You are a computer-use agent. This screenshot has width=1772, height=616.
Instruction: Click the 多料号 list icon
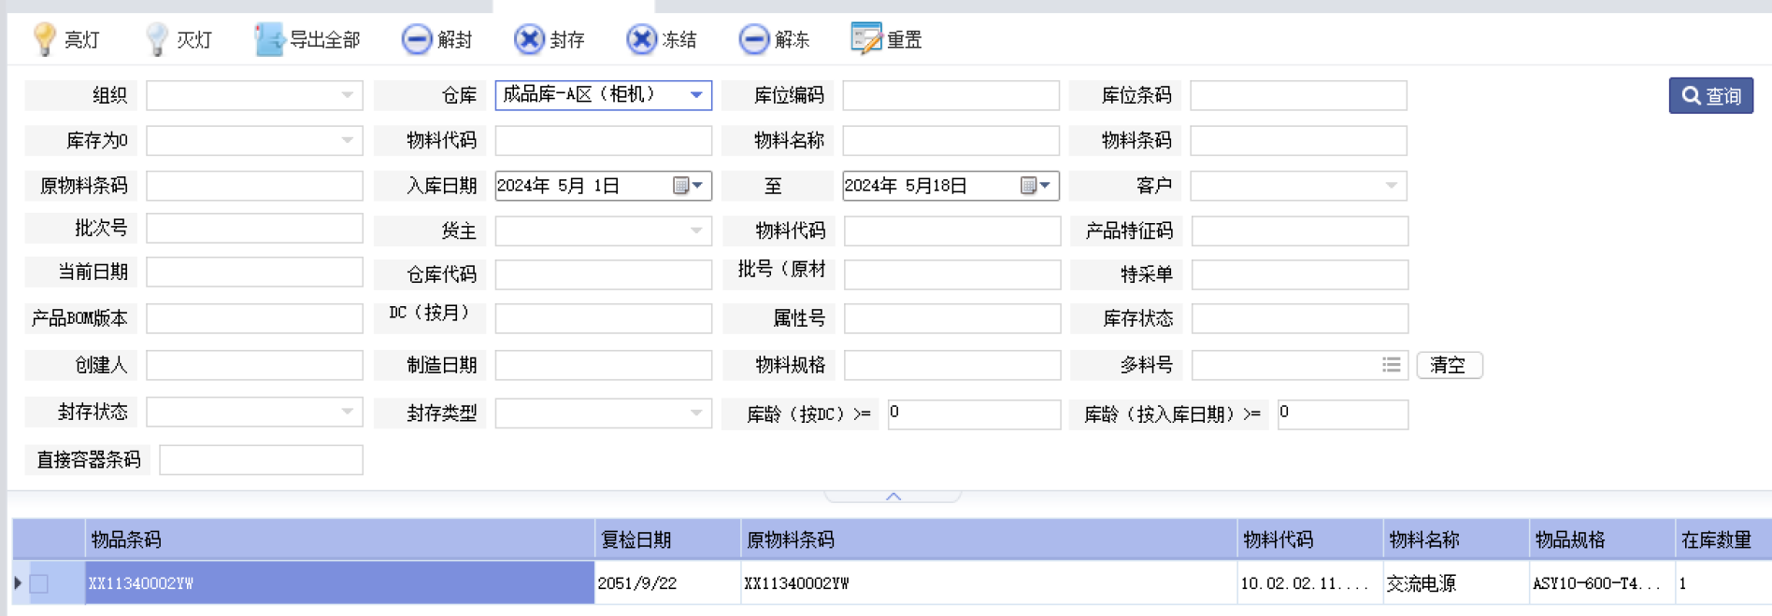(1391, 365)
